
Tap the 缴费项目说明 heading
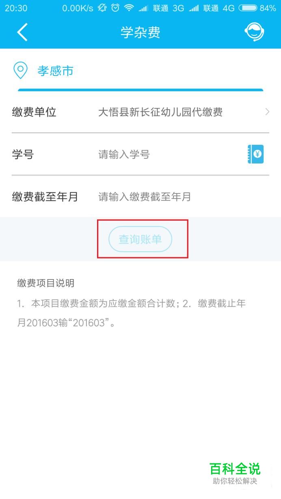[46, 283]
